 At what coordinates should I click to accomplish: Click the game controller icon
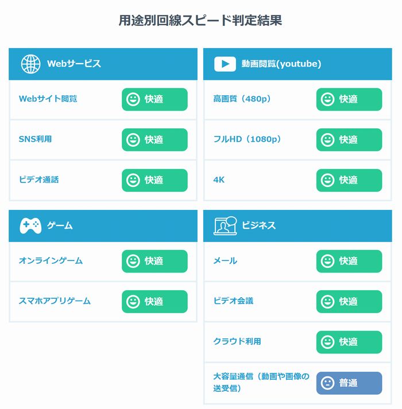coord(30,225)
